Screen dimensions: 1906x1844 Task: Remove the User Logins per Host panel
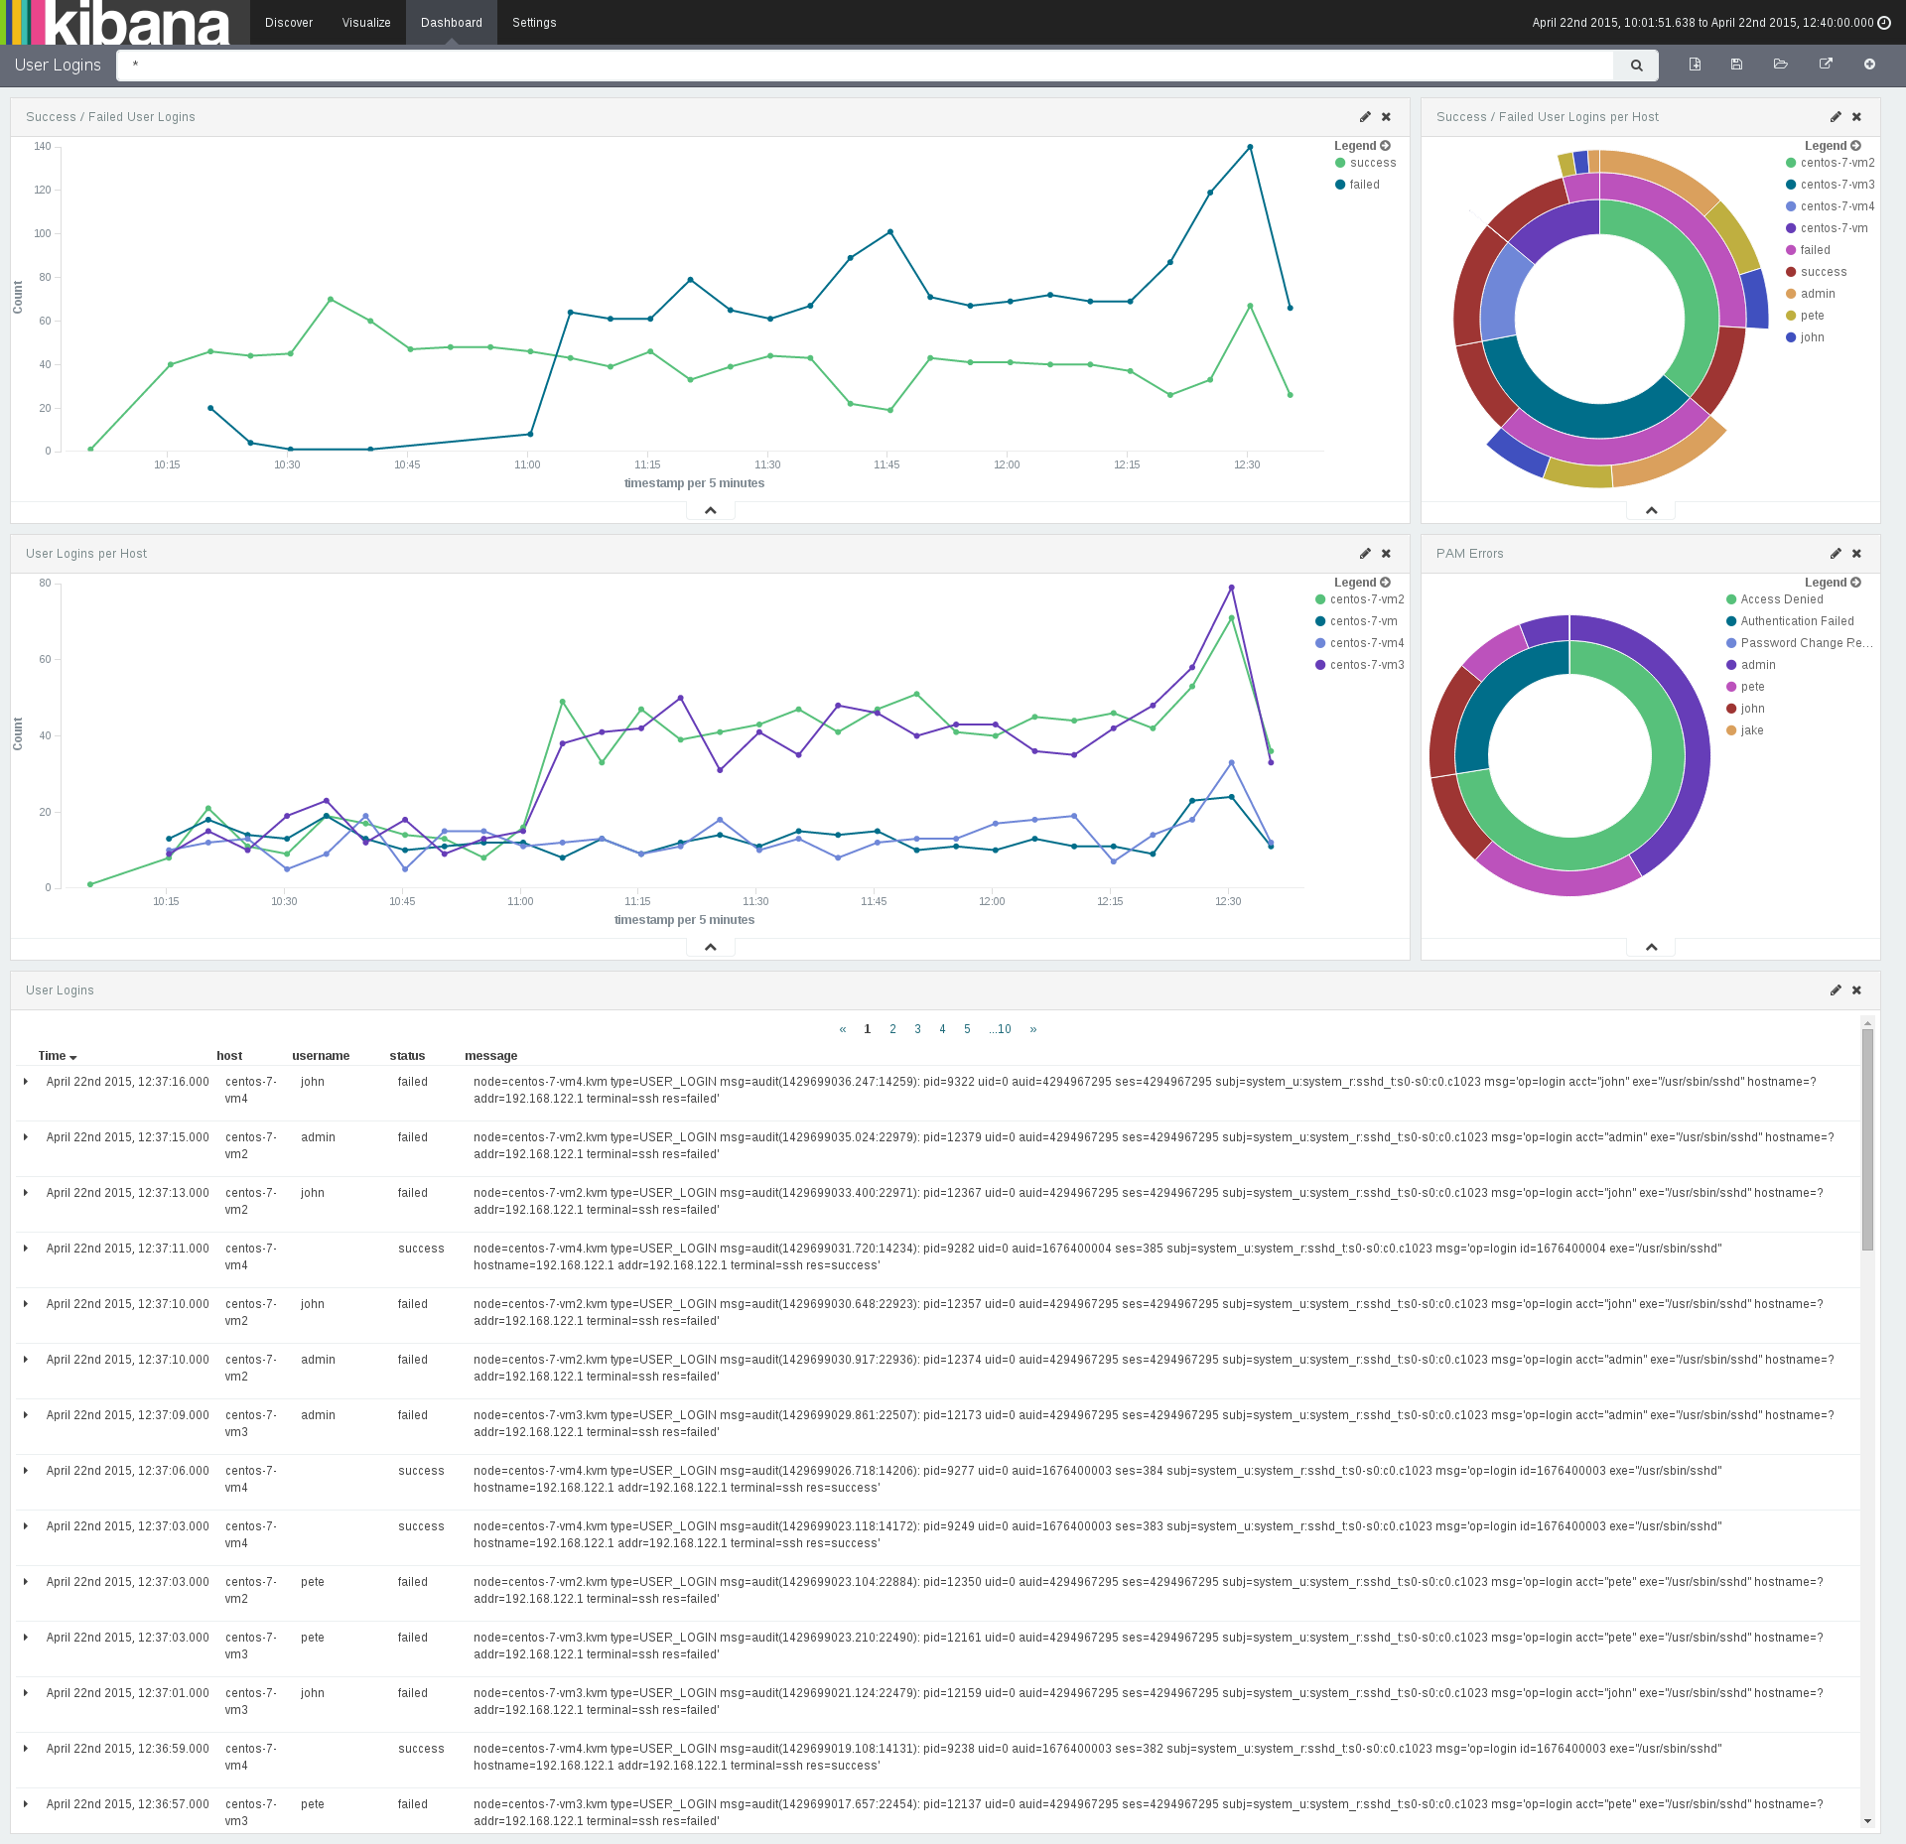[1386, 554]
